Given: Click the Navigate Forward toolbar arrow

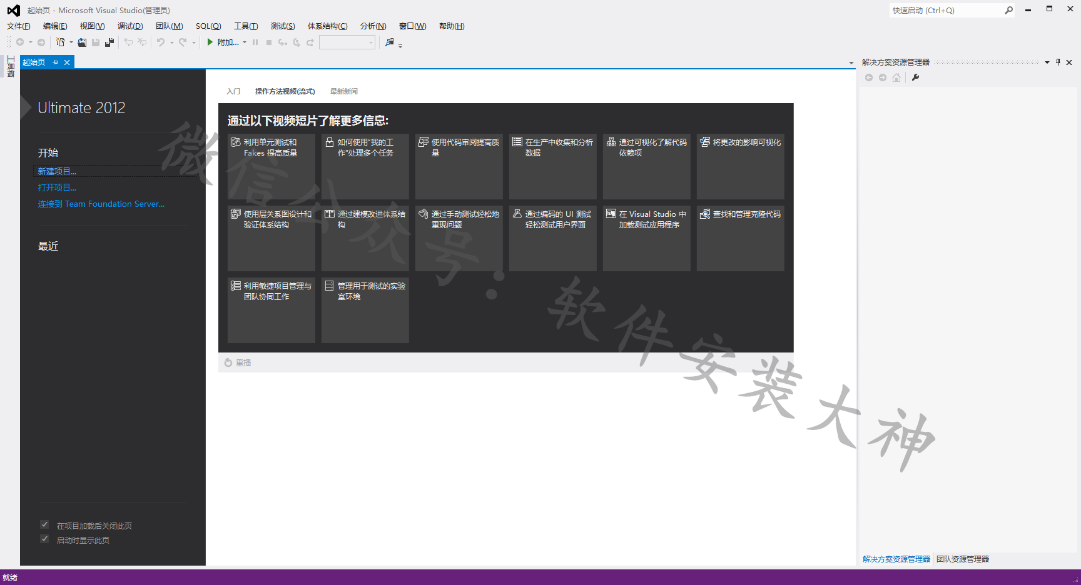Looking at the screenshot, I should pyautogui.click(x=41, y=42).
